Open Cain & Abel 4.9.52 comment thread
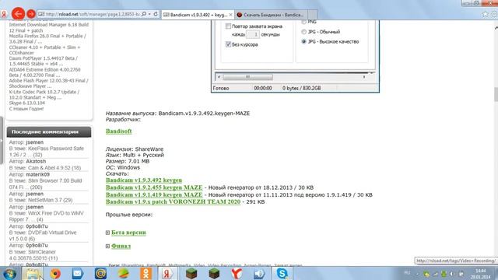 (45, 168)
